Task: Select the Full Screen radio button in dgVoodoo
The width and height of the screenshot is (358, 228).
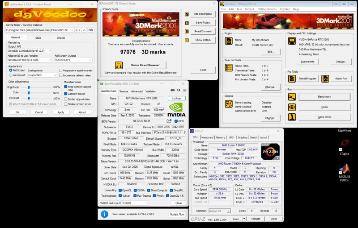Action: point(10,70)
